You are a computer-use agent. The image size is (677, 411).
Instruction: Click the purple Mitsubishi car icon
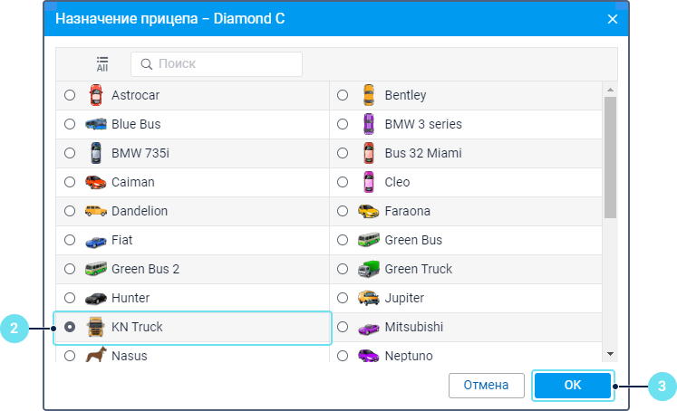click(x=368, y=327)
